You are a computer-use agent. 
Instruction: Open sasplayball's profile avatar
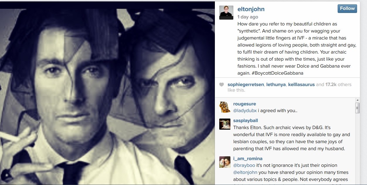pos(225,124)
